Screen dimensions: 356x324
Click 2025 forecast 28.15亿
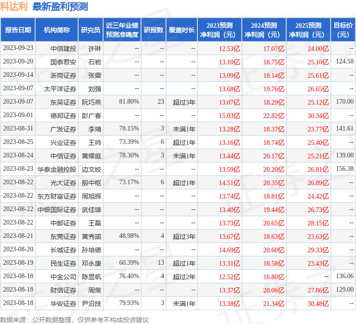point(318,223)
